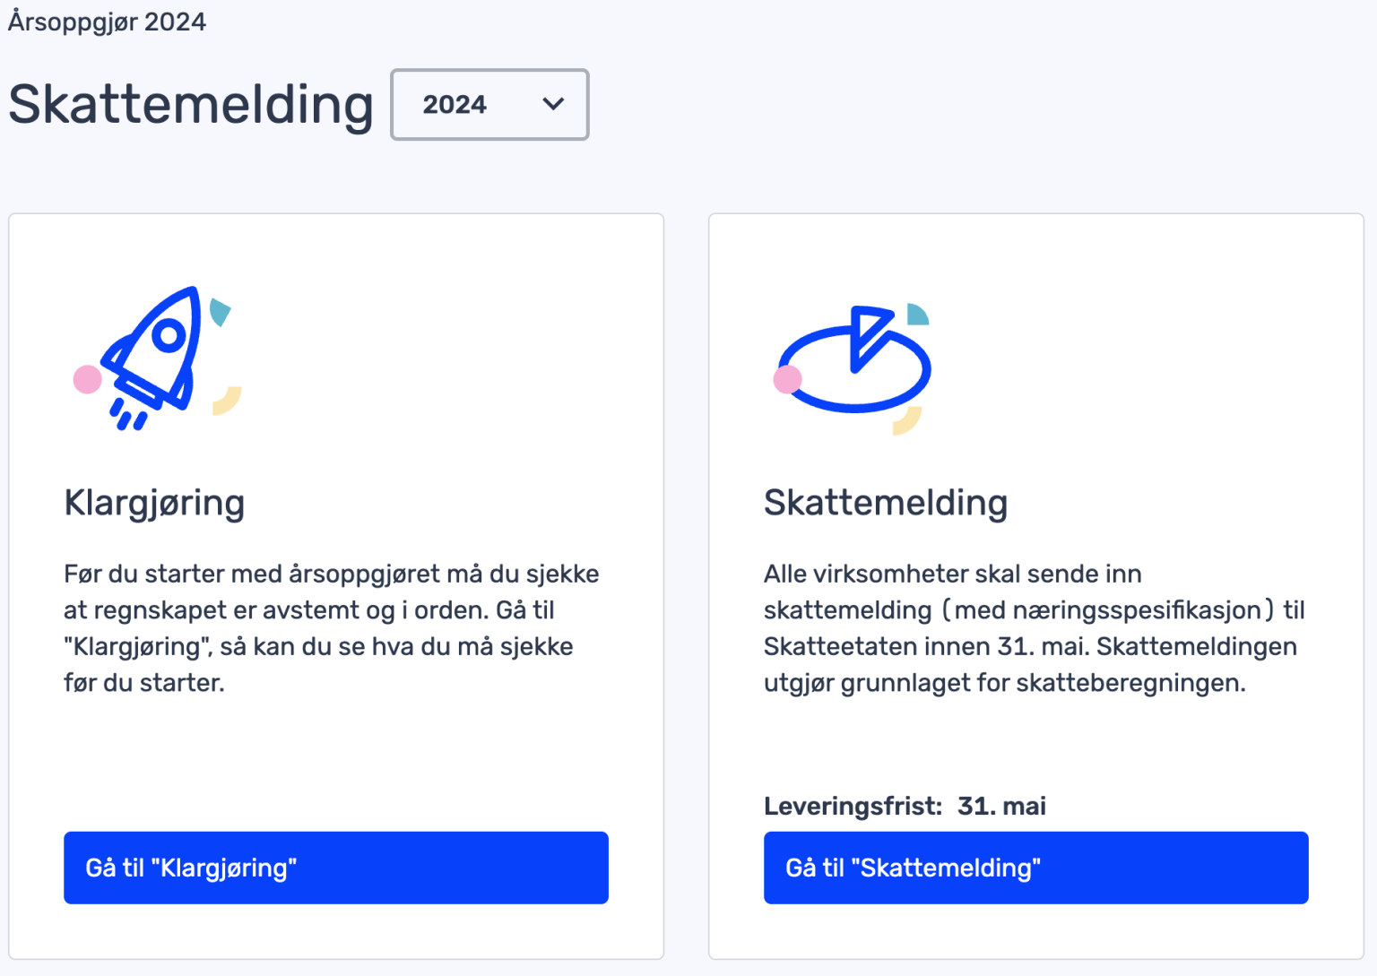Click the large Skattemelding page title
This screenshot has width=1377, height=976.
click(x=191, y=105)
